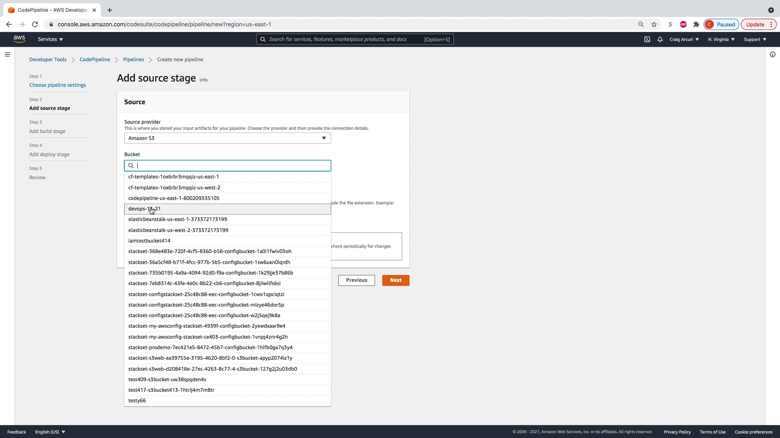780x438 pixels.
Task: Click the notifications bell icon
Action: pos(660,39)
